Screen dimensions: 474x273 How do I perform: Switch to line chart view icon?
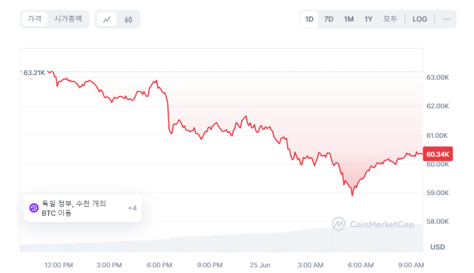(107, 19)
